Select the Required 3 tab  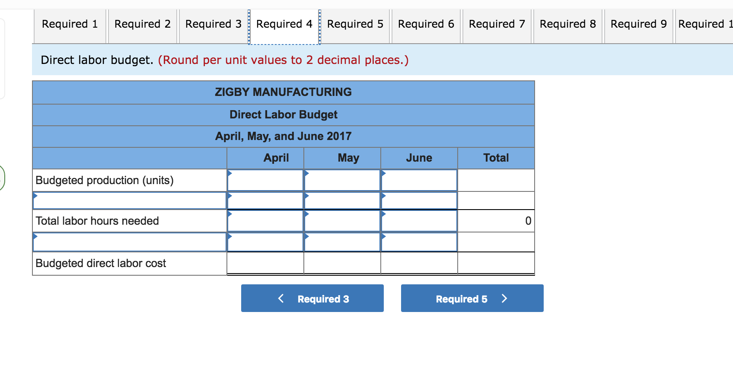(213, 24)
